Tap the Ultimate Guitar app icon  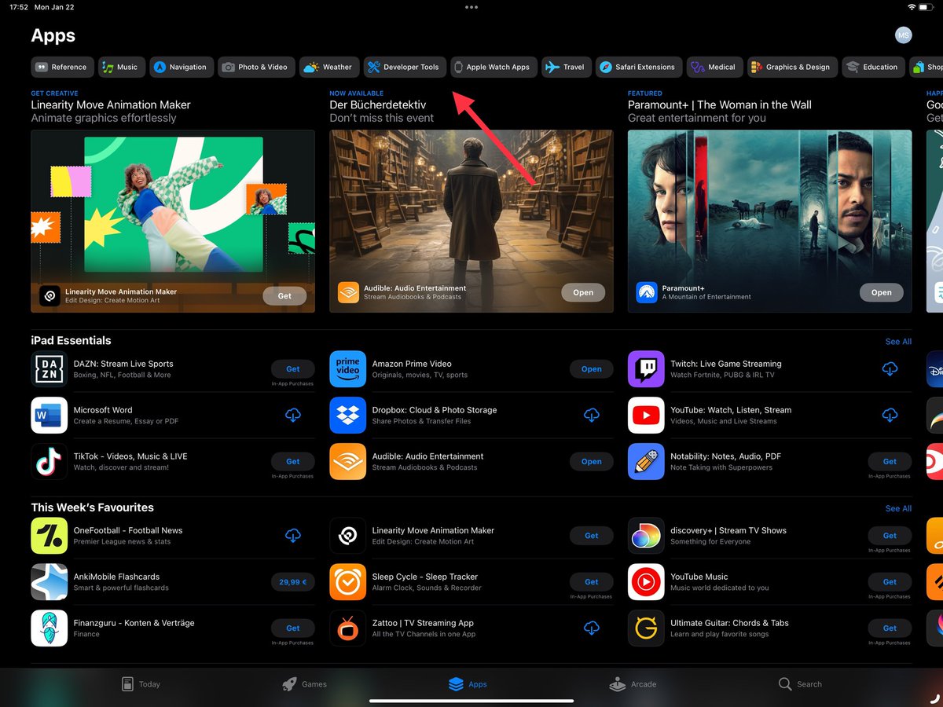coord(646,628)
